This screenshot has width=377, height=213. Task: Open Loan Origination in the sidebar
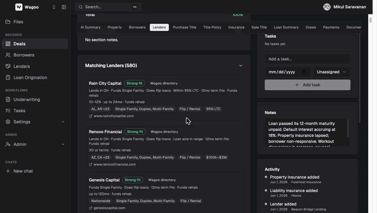(35, 77)
